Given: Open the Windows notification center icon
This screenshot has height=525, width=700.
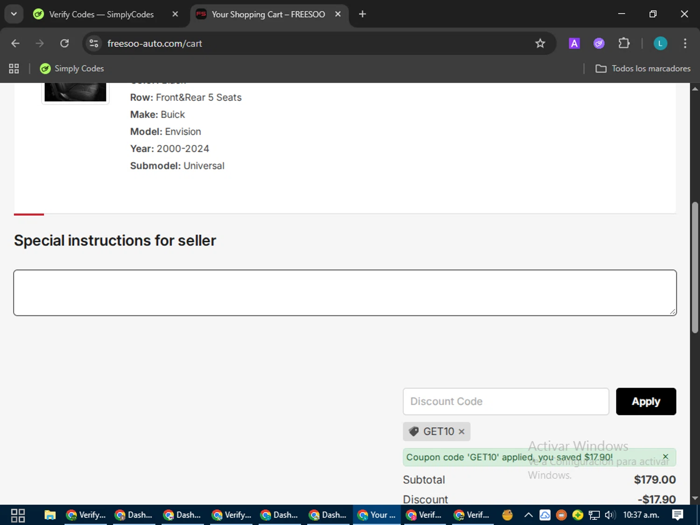Looking at the screenshot, I should click(678, 515).
